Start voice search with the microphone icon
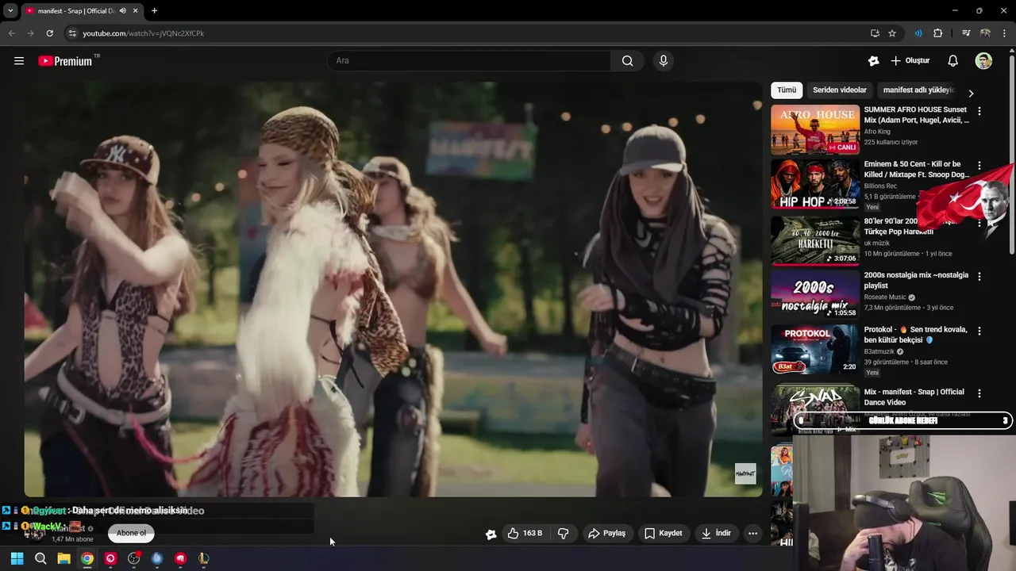This screenshot has width=1016, height=571. (664, 60)
